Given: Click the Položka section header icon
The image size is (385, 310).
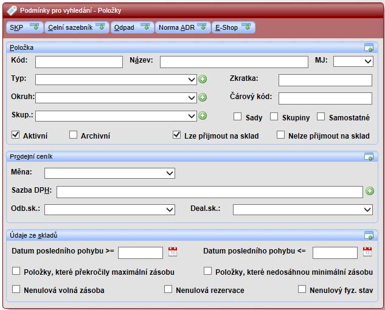Looking at the screenshot, I should [x=369, y=47].
